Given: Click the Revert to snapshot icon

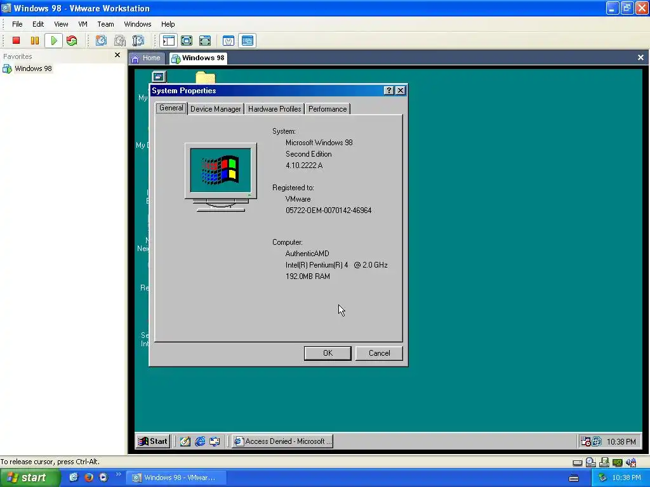Looking at the screenshot, I should [120, 41].
